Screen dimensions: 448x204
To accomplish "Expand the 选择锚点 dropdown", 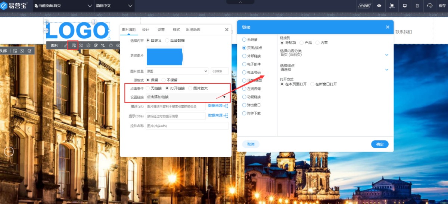I will click(386, 70).
